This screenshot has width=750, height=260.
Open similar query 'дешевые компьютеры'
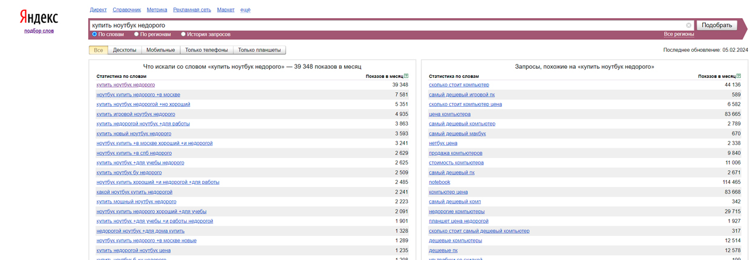pyautogui.click(x=455, y=241)
